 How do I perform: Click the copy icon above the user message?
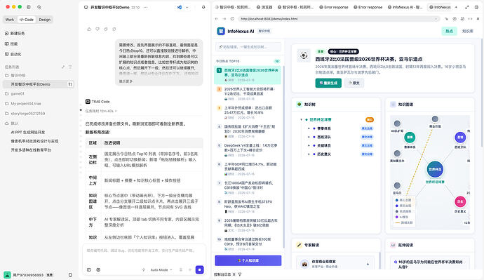pos(106,29)
